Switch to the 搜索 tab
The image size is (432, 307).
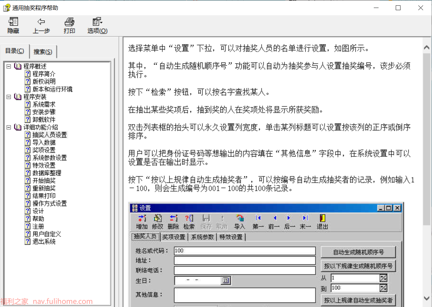click(x=43, y=52)
